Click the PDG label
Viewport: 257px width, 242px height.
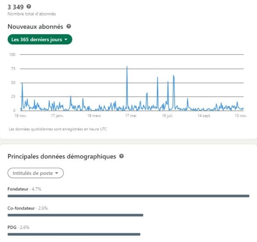[x=12, y=227]
